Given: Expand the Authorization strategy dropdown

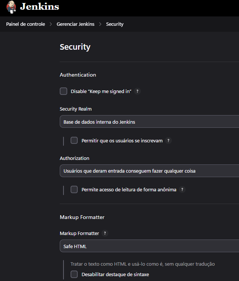Looking at the screenshot, I should click(x=149, y=171).
